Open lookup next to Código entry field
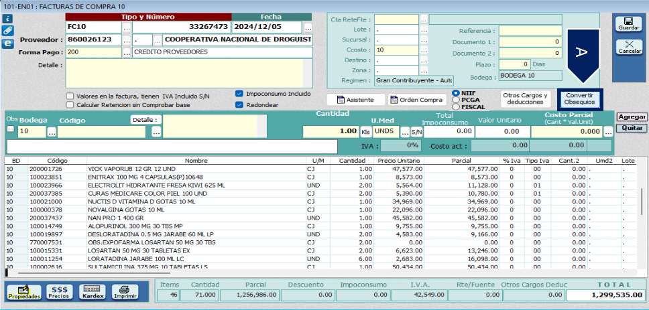Screen dimensions: 649x310 point(156,133)
